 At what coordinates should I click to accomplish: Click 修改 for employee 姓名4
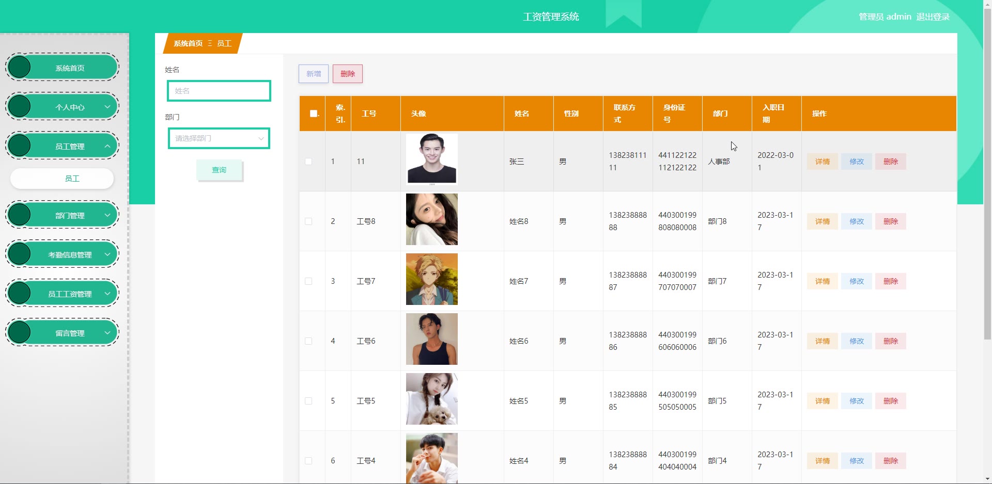857,461
